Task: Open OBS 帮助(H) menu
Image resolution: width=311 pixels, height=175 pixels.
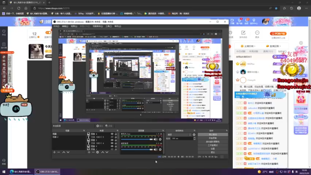Action: tap(118, 26)
